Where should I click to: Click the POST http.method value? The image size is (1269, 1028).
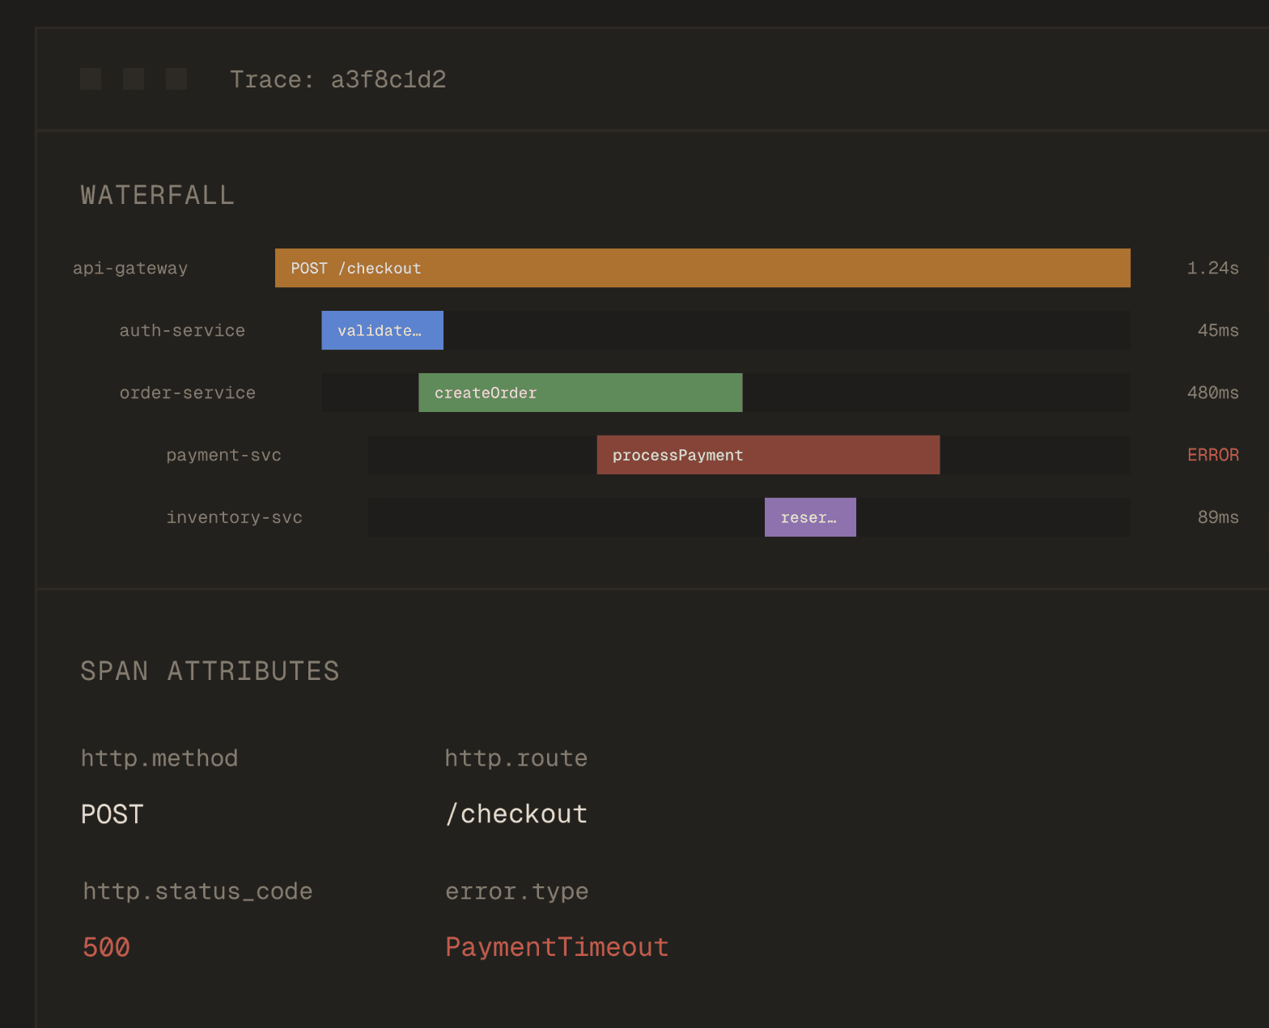(112, 813)
